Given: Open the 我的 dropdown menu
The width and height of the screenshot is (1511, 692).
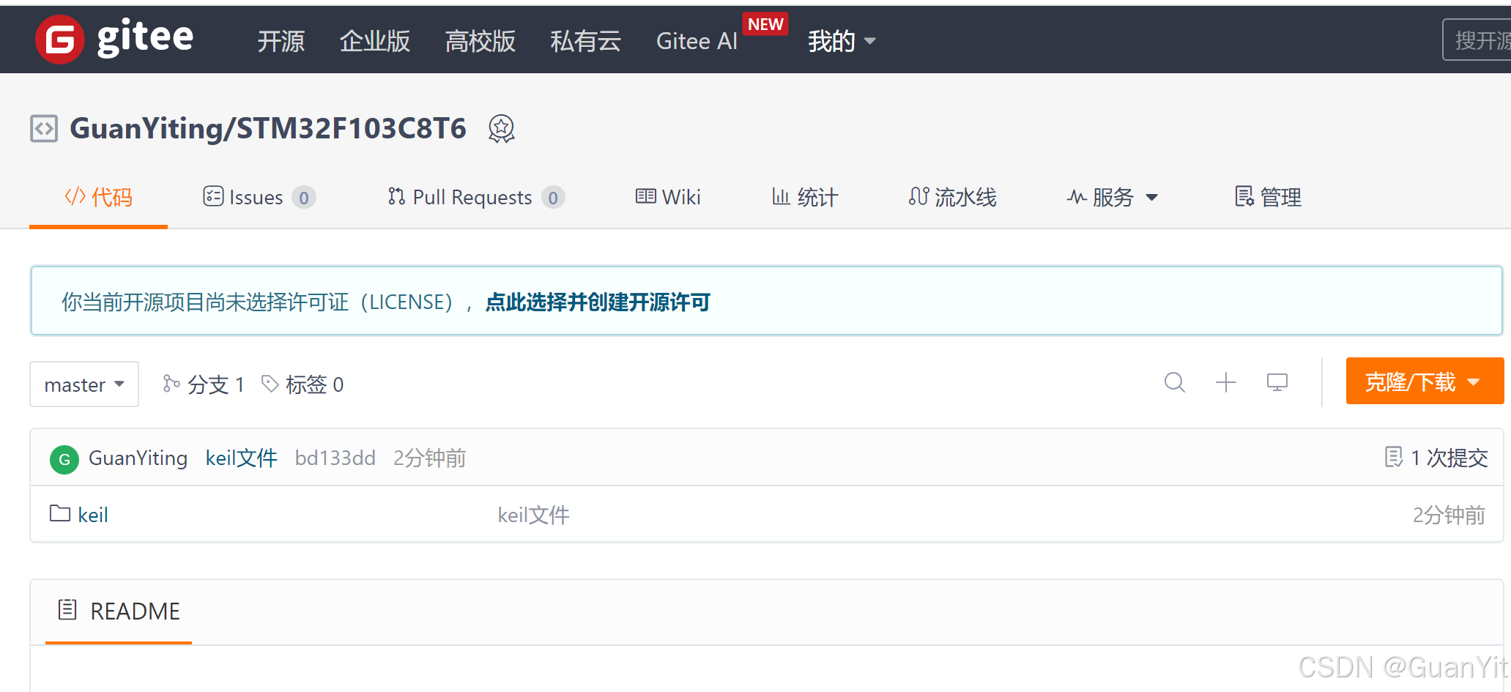Looking at the screenshot, I should click(x=842, y=41).
